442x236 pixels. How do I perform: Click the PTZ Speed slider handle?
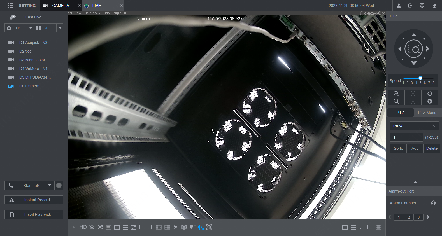pos(420,78)
